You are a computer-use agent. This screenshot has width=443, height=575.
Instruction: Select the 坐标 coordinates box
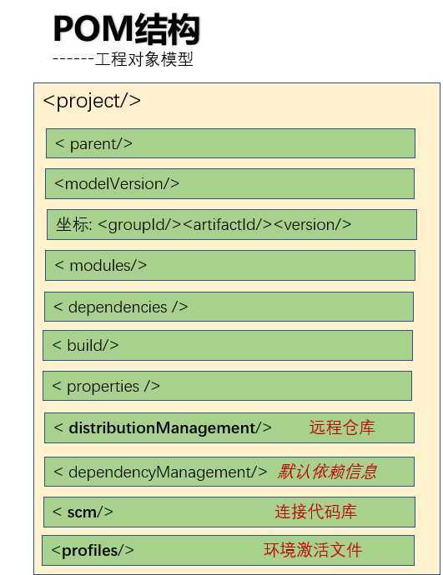[232, 224]
